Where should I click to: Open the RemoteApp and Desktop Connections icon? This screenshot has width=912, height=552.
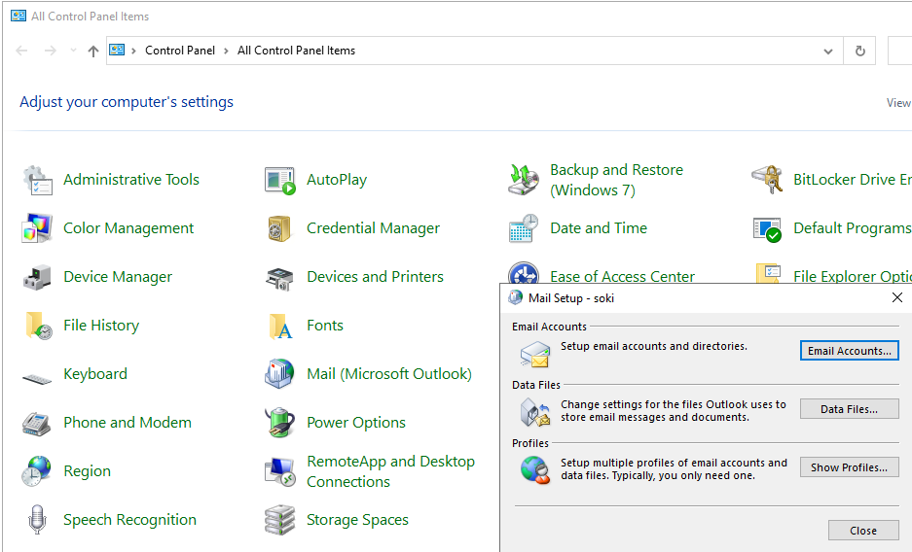[x=279, y=471]
